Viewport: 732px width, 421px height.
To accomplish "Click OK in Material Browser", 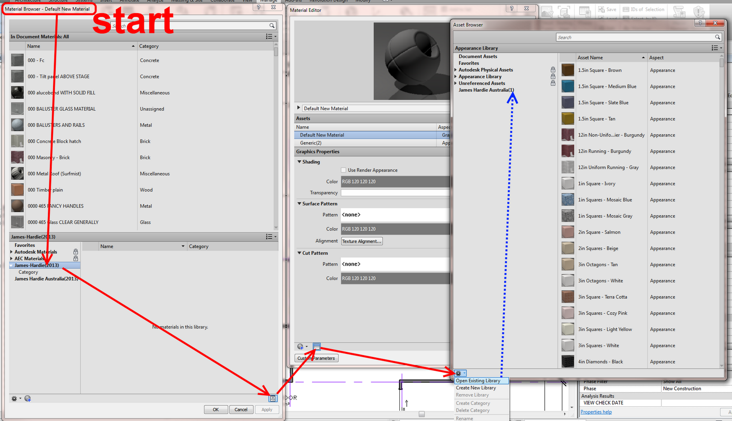I will click(216, 410).
